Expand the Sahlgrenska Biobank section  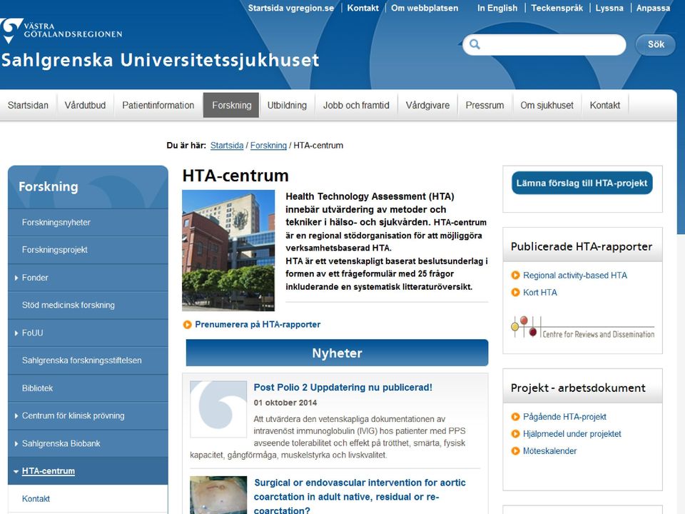pos(16,443)
